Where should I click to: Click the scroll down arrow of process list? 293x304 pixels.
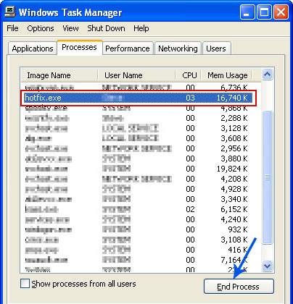coord(267,266)
